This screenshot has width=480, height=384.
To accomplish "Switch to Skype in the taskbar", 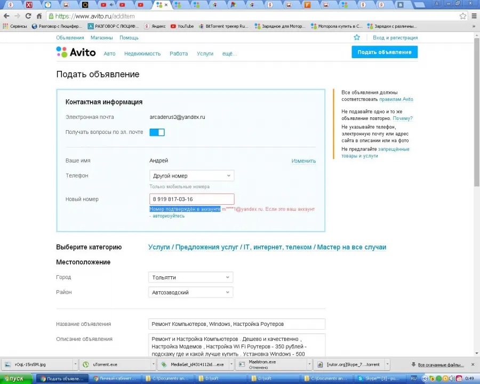I will 381,379.
